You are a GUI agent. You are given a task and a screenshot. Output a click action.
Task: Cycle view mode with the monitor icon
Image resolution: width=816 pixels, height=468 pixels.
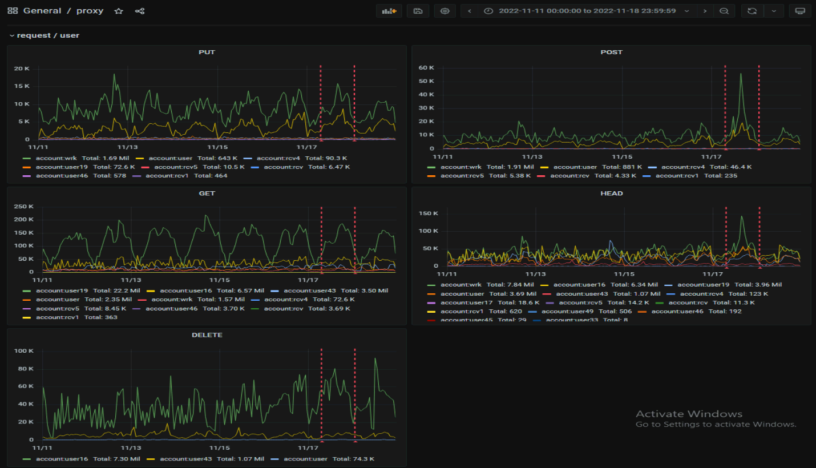pos(800,11)
